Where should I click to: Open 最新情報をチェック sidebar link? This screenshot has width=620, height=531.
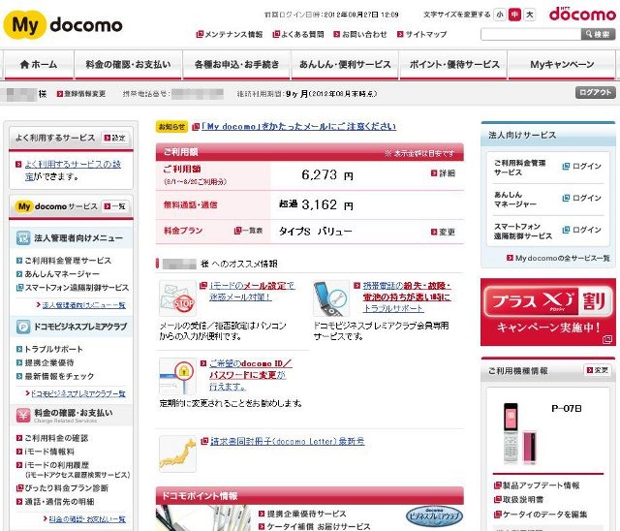(55, 376)
